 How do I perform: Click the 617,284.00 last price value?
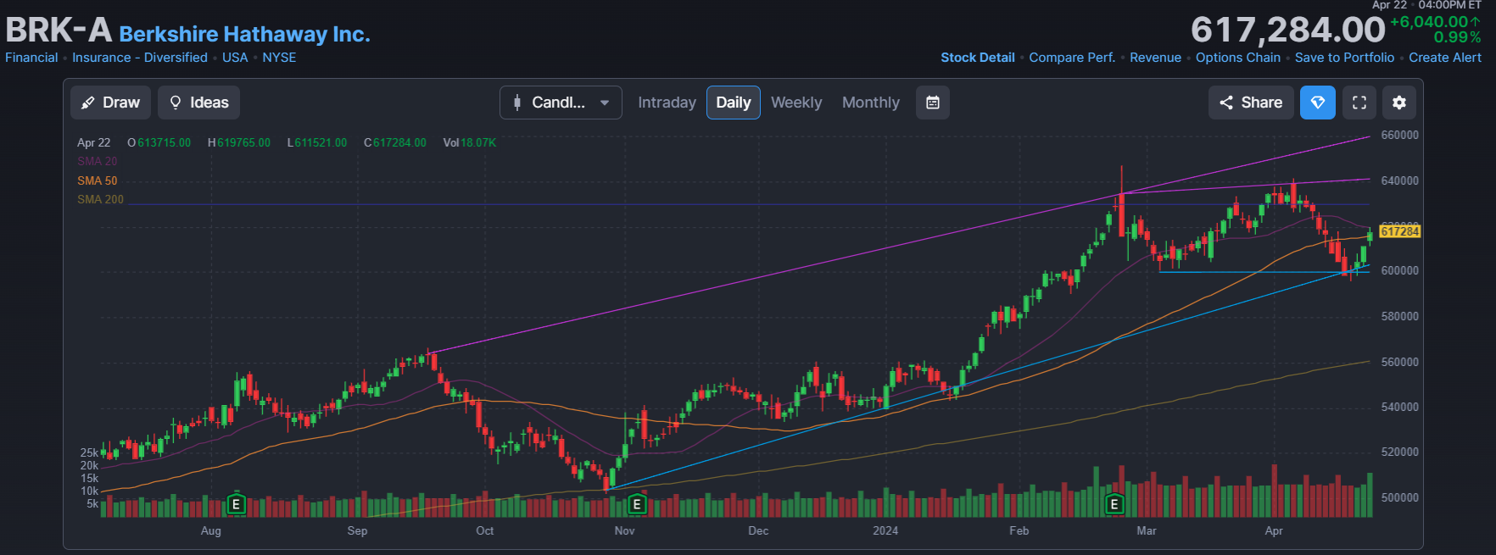pyautogui.click(x=1287, y=31)
